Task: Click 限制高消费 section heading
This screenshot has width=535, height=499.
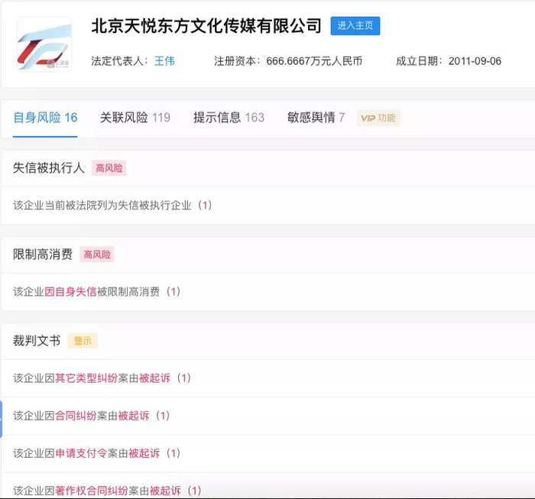Action: point(43,254)
